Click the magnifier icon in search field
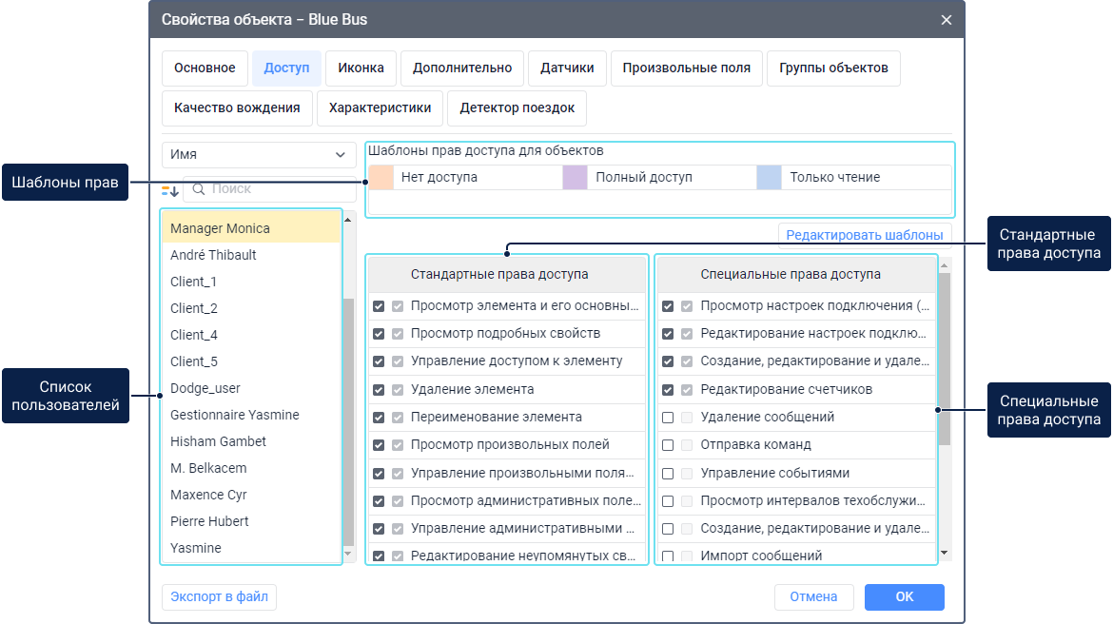This screenshot has height=624, width=1113. (199, 189)
